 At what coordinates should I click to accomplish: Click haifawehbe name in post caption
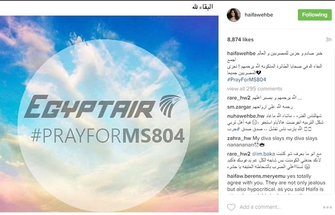(x=241, y=53)
